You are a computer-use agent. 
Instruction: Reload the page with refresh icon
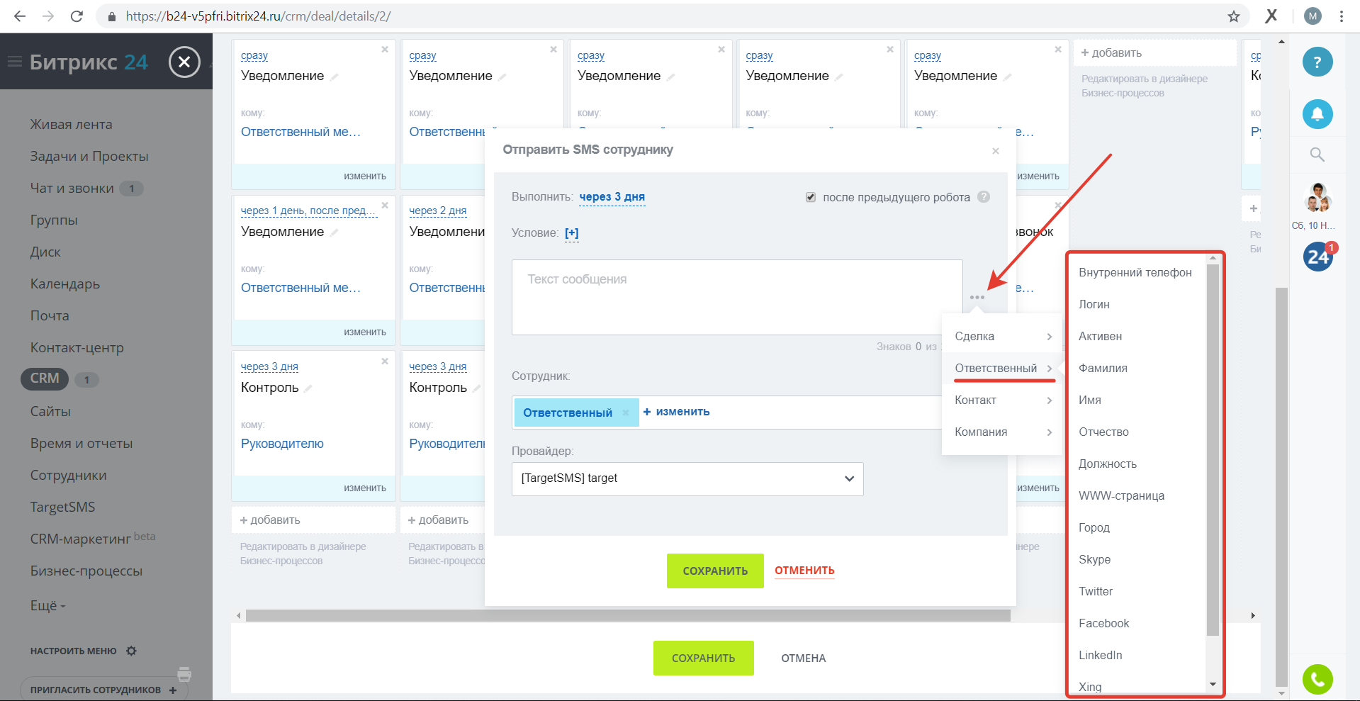77,16
